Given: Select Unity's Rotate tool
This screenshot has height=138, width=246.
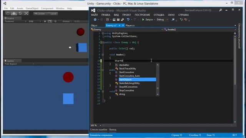Looking at the screenshot, I should 20,13.
